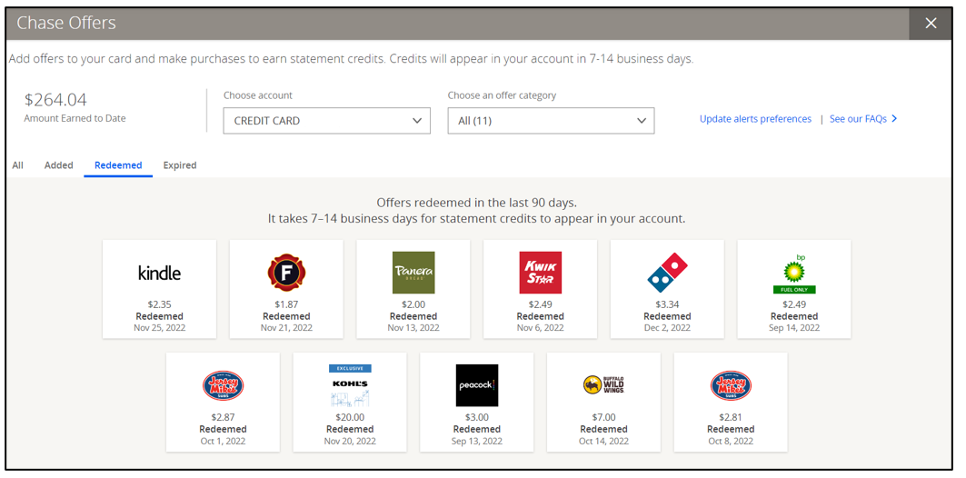Click the Panera Bread logo

coord(413,273)
